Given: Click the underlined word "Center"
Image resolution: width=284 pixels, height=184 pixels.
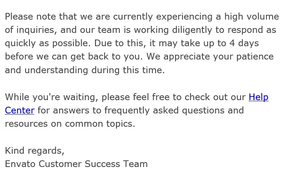Looking at the screenshot, I should coord(20,110).
